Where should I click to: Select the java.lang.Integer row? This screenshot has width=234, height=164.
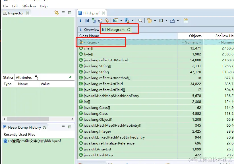tap(156, 131)
